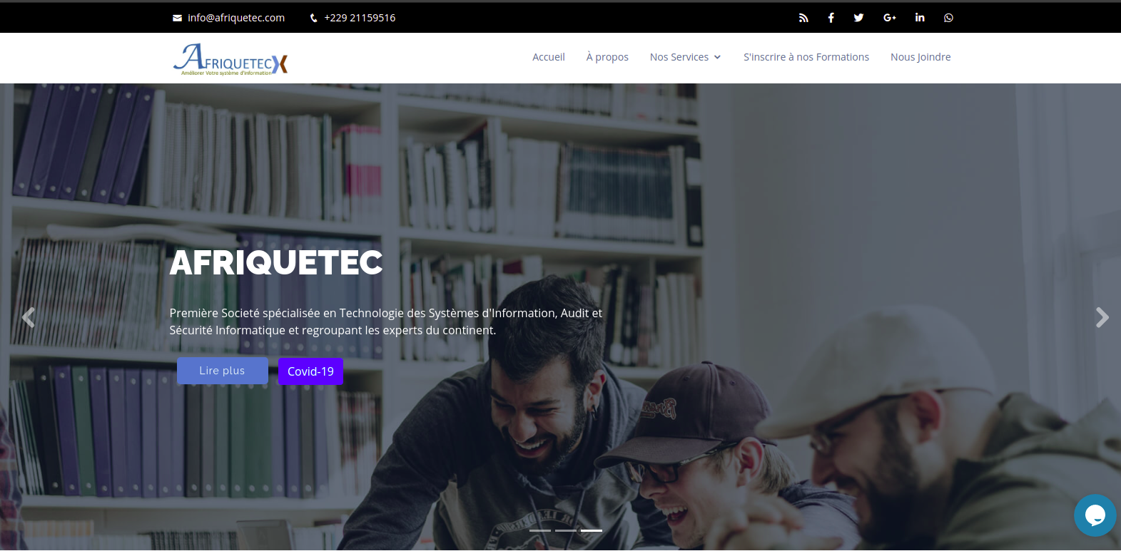Select the second carousel slide indicator
The width and height of the screenshot is (1121, 551).
[x=566, y=530]
